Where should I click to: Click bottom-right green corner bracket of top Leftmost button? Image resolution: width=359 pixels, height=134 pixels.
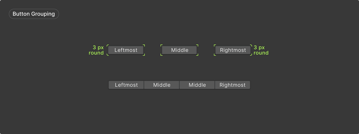(144, 55)
